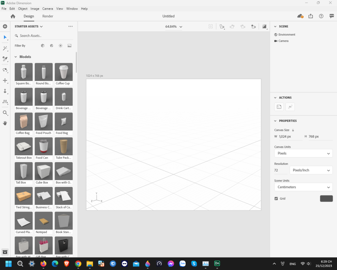The width and height of the screenshot is (337, 270).
Task: Click the Search Assets field
Action: click(x=44, y=36)
